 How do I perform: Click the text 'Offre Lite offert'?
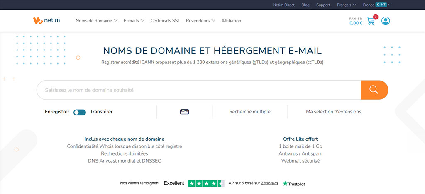click(x=300, y=139)
